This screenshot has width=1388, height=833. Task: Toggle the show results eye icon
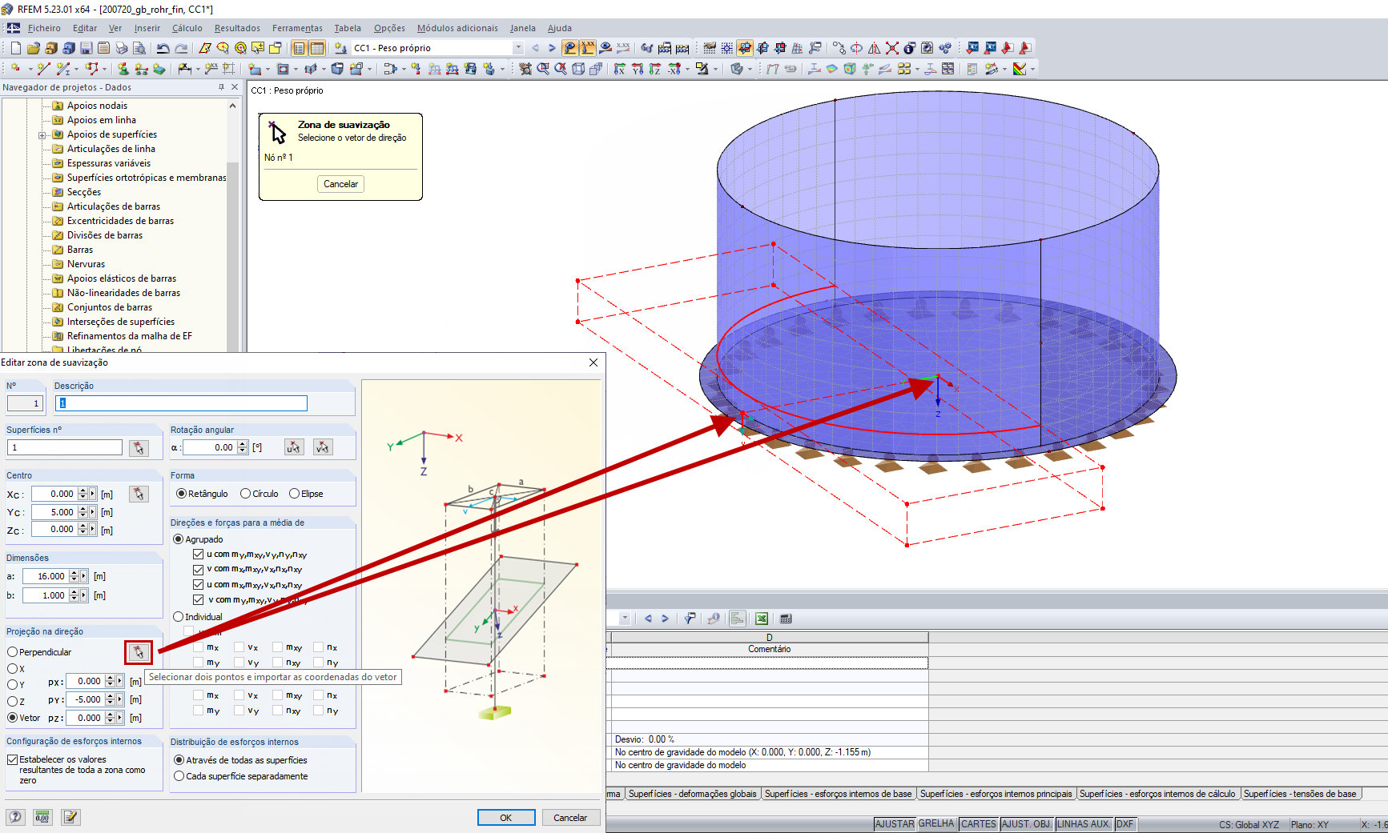click(605, 48)
